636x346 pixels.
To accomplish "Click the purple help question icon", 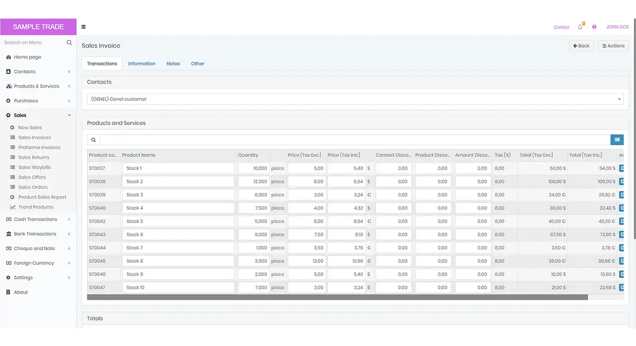I will (594, 27).
